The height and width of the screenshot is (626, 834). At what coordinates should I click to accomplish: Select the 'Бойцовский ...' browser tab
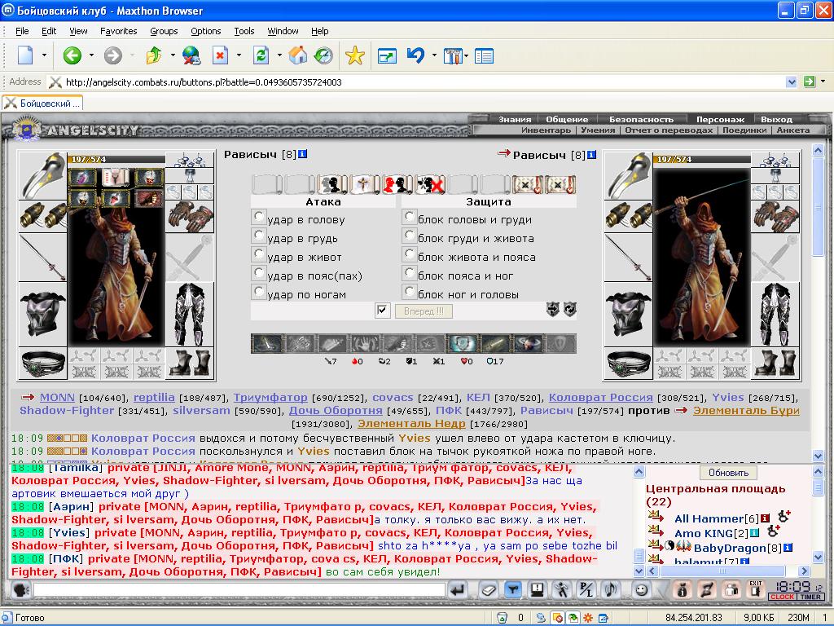pos(42,104)
